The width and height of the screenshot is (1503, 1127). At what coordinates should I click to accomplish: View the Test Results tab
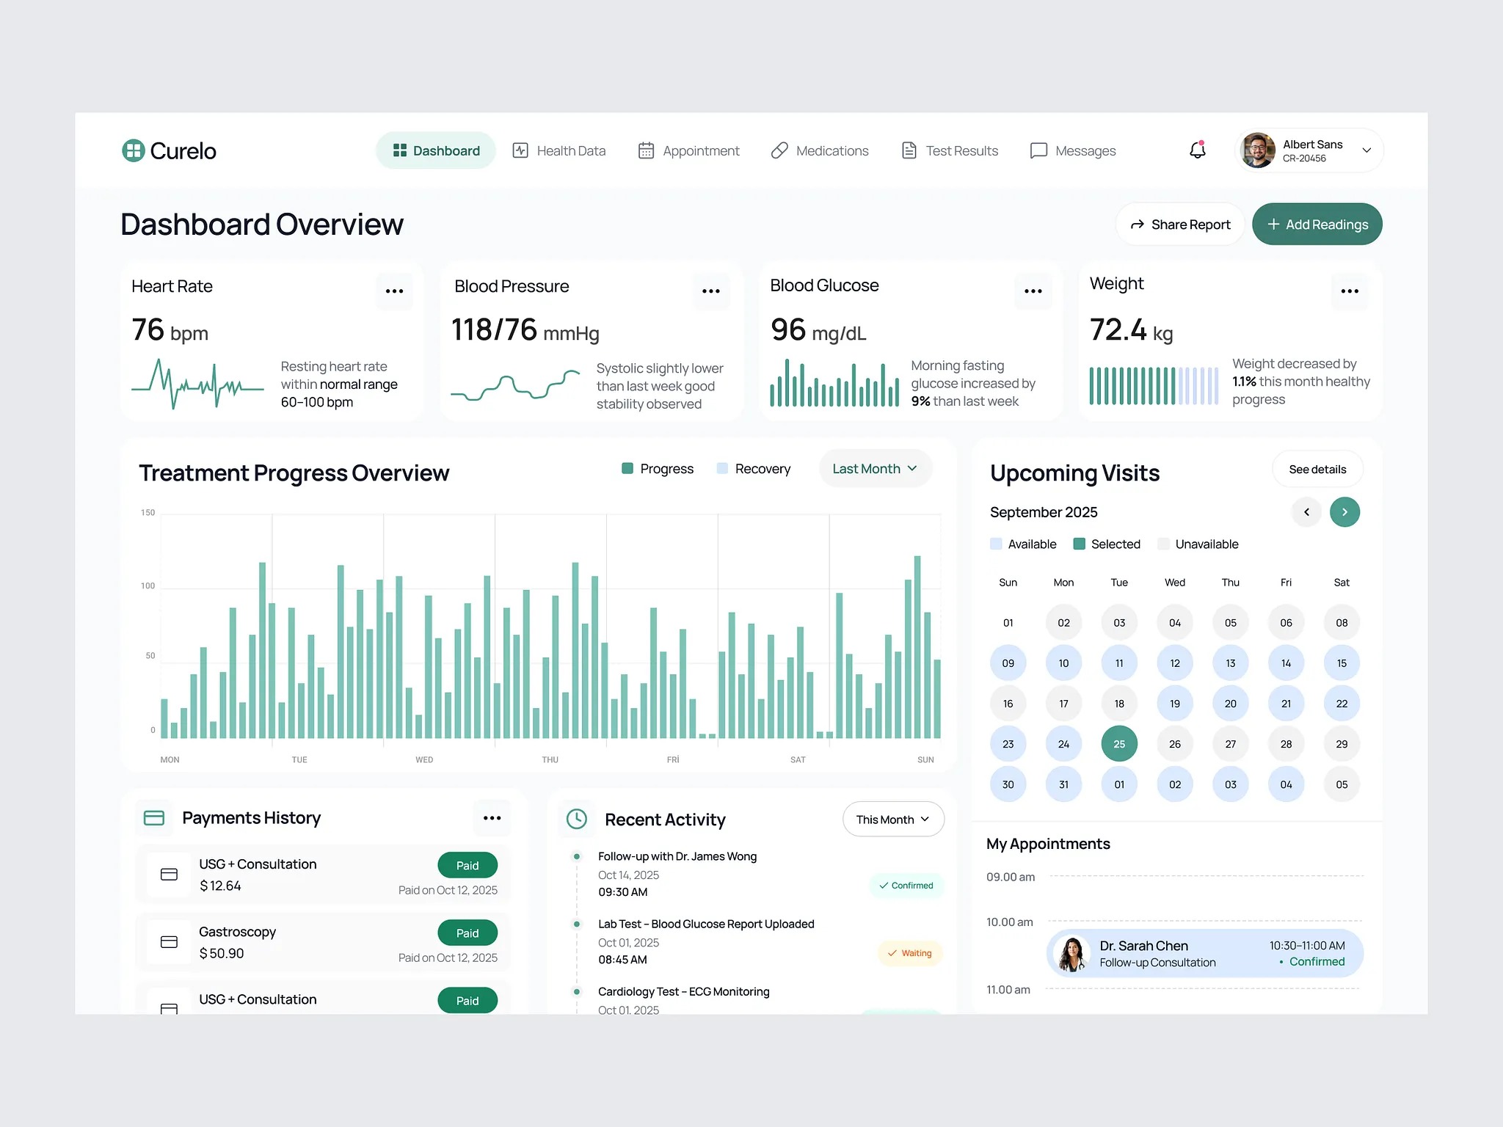point(950,150)
